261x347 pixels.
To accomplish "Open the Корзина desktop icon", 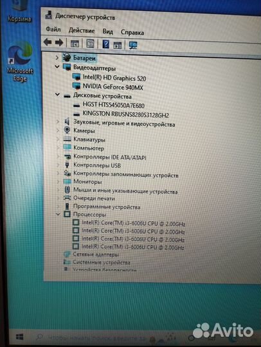I will [19, 12].
